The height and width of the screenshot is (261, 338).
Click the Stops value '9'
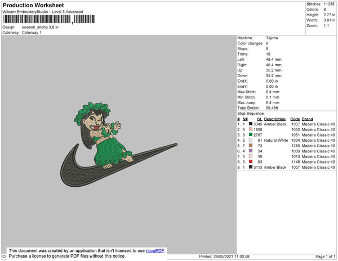point(267,48)
